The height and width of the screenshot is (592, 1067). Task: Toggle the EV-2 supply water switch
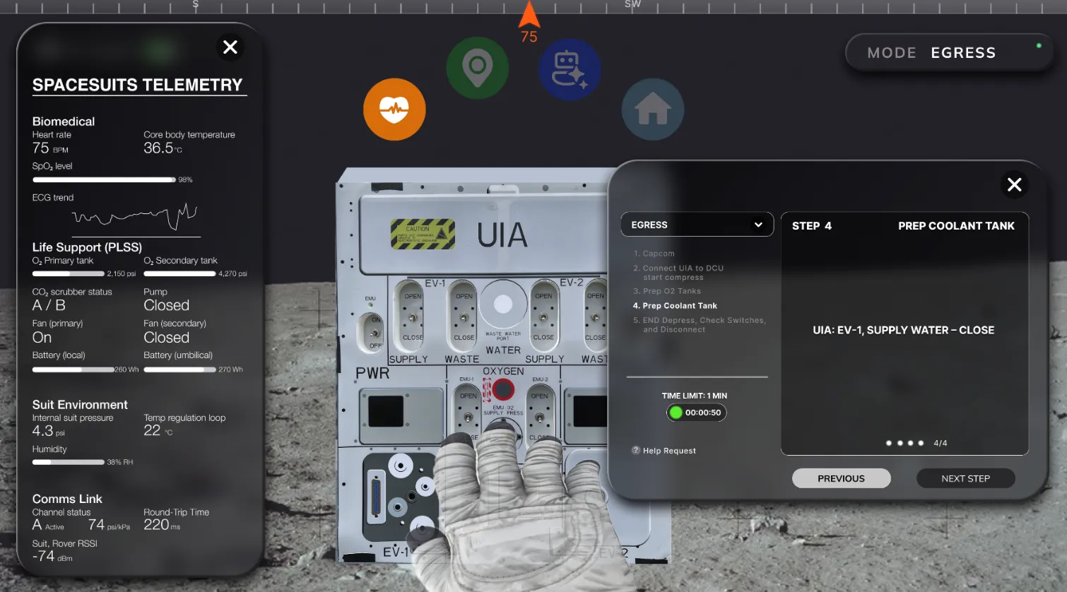pos(543,316)
